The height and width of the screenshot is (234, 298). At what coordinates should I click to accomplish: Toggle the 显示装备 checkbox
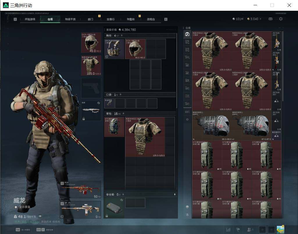[16, 207]
